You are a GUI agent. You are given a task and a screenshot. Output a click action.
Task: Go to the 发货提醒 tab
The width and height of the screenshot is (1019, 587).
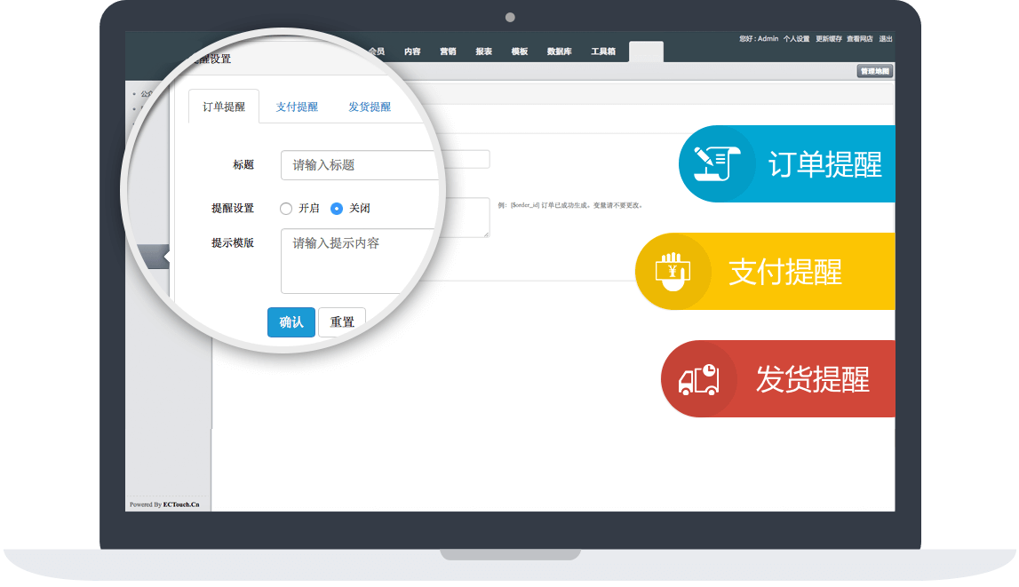point(370,107)
